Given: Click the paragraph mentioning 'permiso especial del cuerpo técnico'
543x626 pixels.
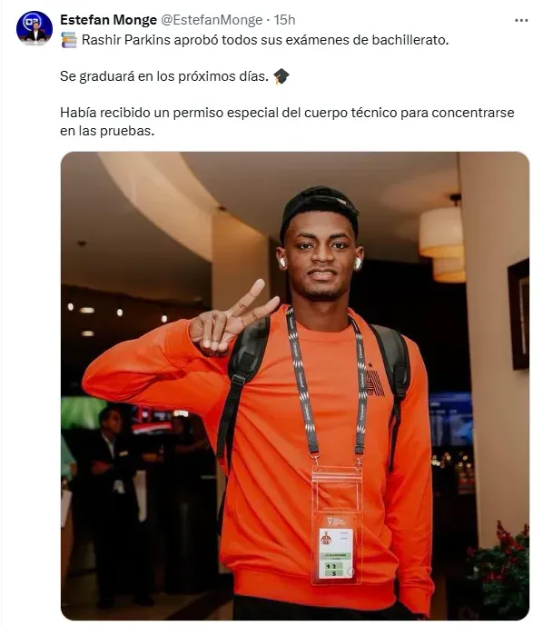Looking at the screenshot, I should [287, 122].
